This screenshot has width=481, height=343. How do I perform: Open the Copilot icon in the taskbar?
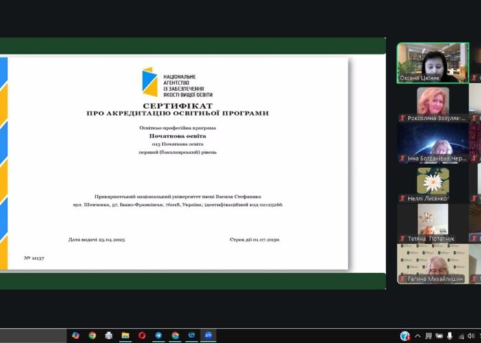coord(76,335)
